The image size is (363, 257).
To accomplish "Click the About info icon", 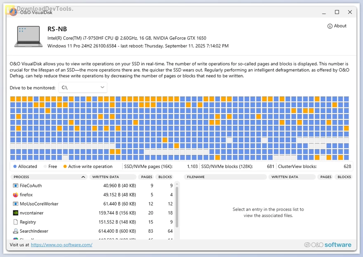I will pos(330,26).
